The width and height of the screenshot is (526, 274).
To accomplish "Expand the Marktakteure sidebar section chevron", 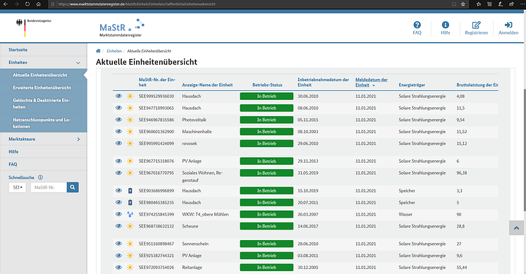I will click(x=78, y=139).
